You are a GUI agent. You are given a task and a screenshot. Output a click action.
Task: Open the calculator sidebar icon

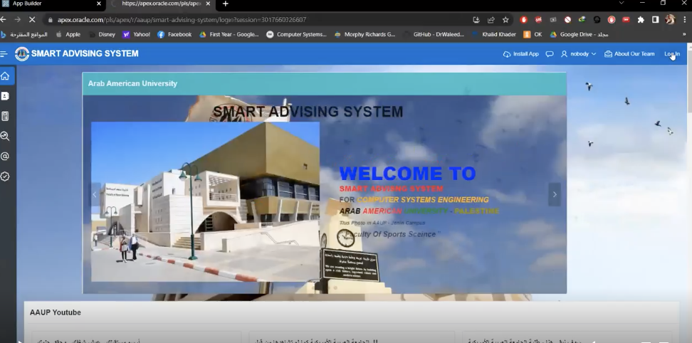tap(5, 117)
